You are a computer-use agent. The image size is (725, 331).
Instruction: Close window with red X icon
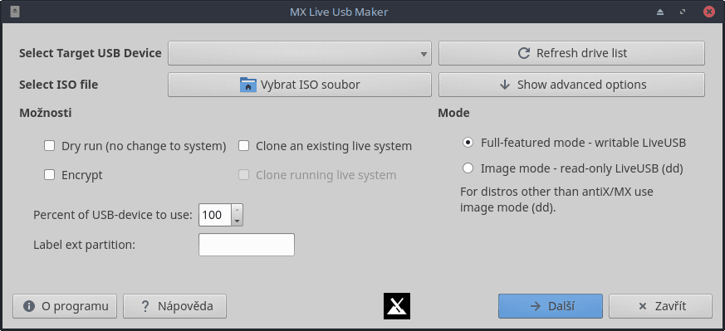[709, 12]
